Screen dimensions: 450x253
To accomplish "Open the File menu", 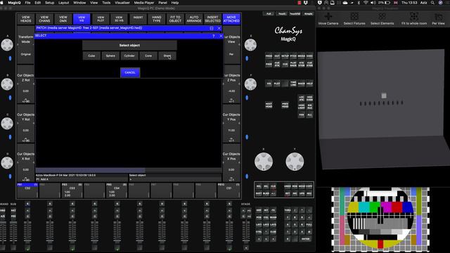I will coord(27,3).
